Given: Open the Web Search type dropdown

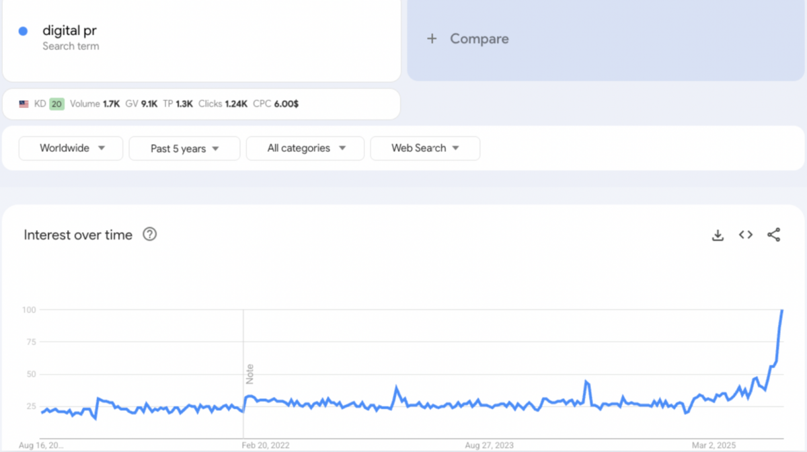Looking at the screenshot, I should click(x=424, y=148).
